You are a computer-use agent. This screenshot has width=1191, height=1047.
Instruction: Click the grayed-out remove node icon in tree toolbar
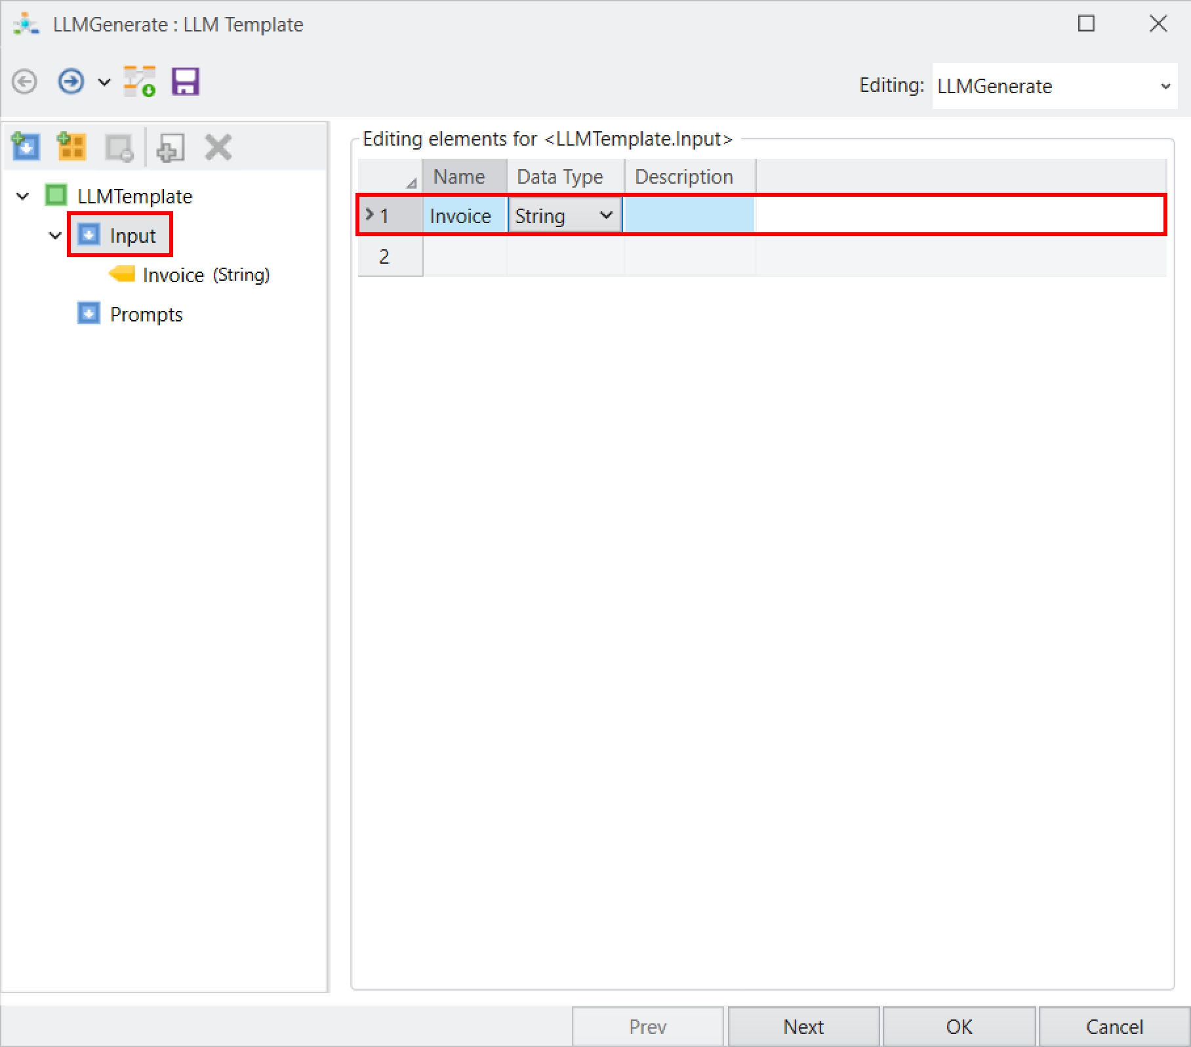tap(119, 147)
